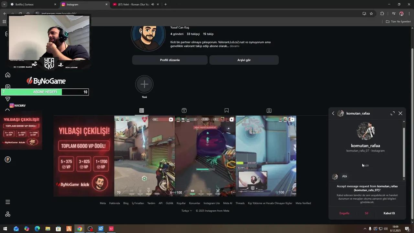Delete the message request with Sil
Image resolution: width=414 pixels, height=233 pixels.
366,213
